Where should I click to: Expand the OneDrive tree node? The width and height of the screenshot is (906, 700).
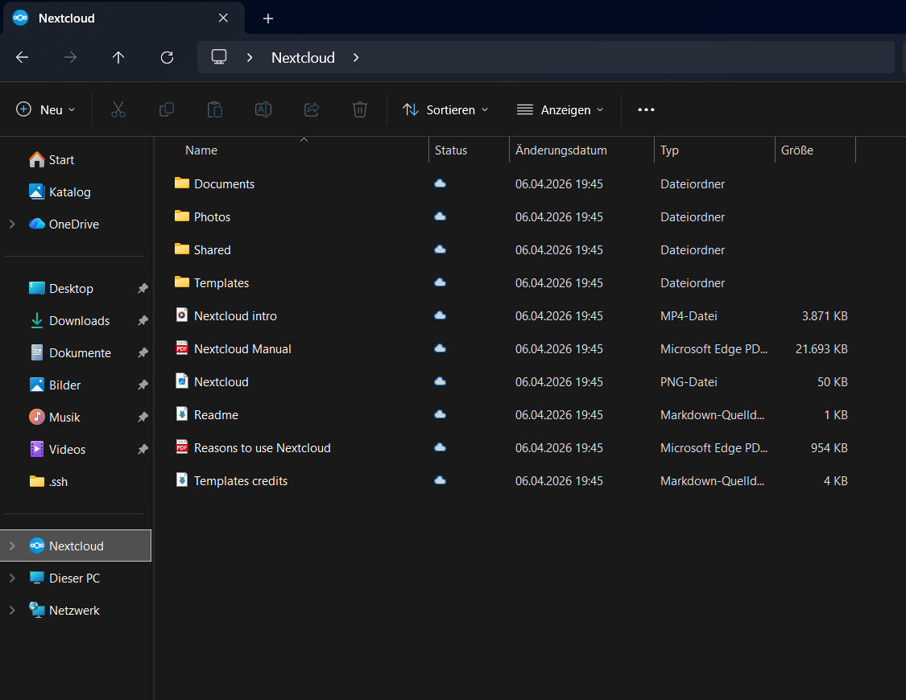click(12, 224)
